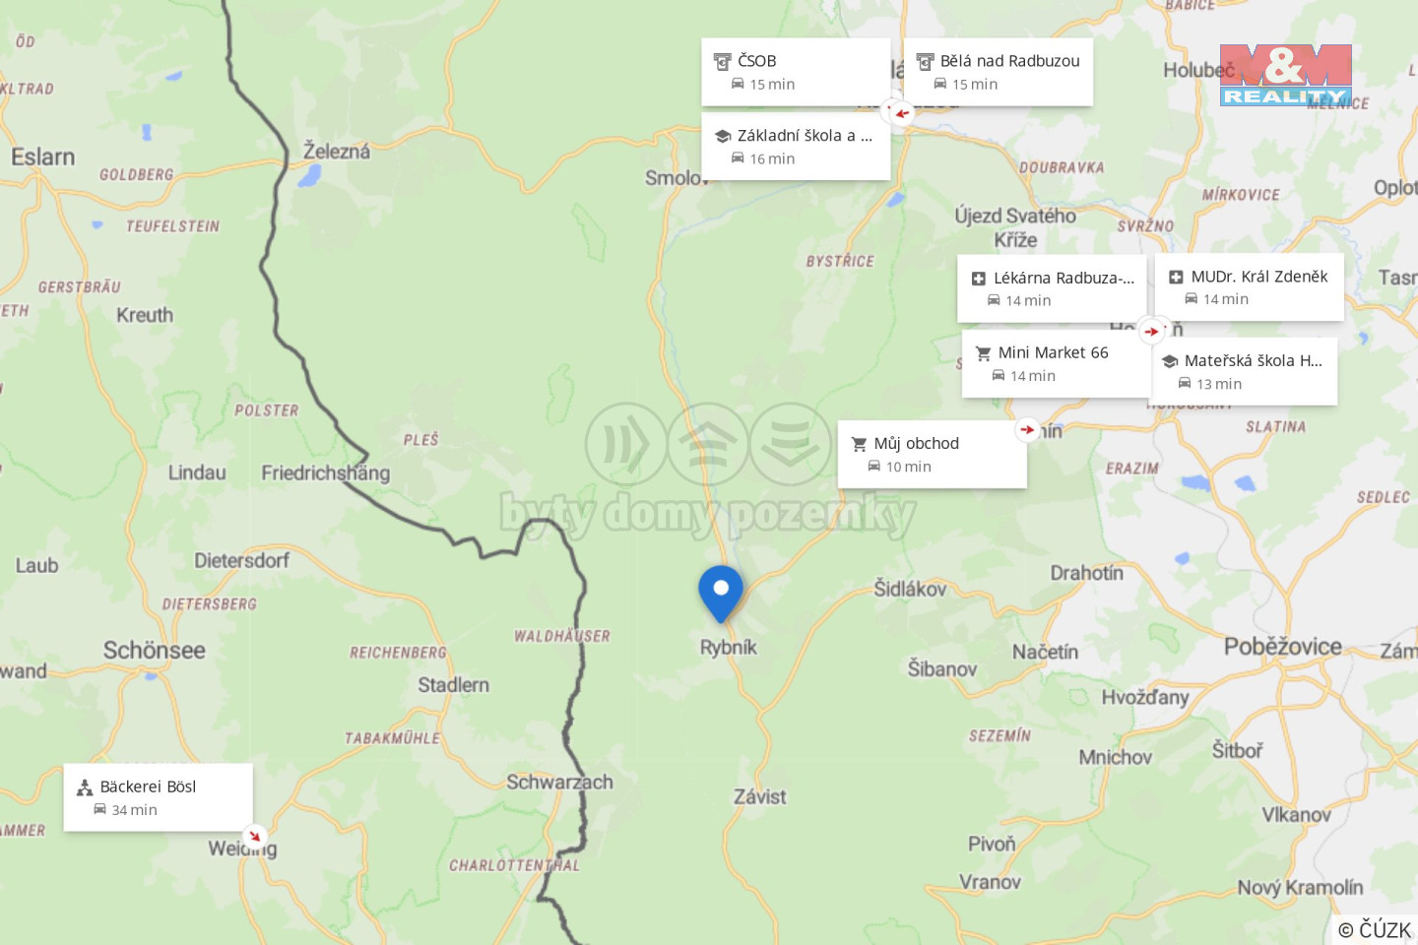Open the Bäckerei Bösl info card

pos(159,797)
